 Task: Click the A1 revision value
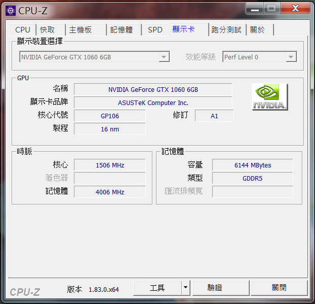point(214,116)
